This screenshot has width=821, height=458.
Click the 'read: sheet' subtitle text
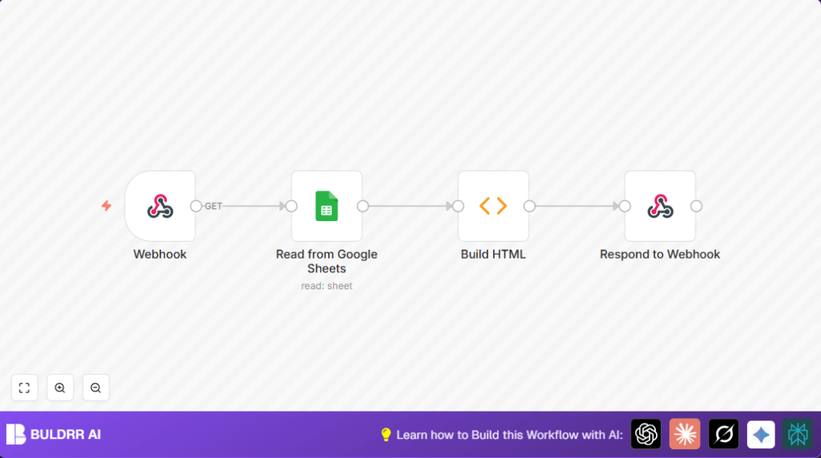point(326,286)
